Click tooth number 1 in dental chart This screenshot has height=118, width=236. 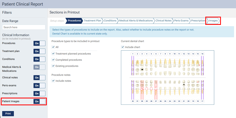pos(133,54)
